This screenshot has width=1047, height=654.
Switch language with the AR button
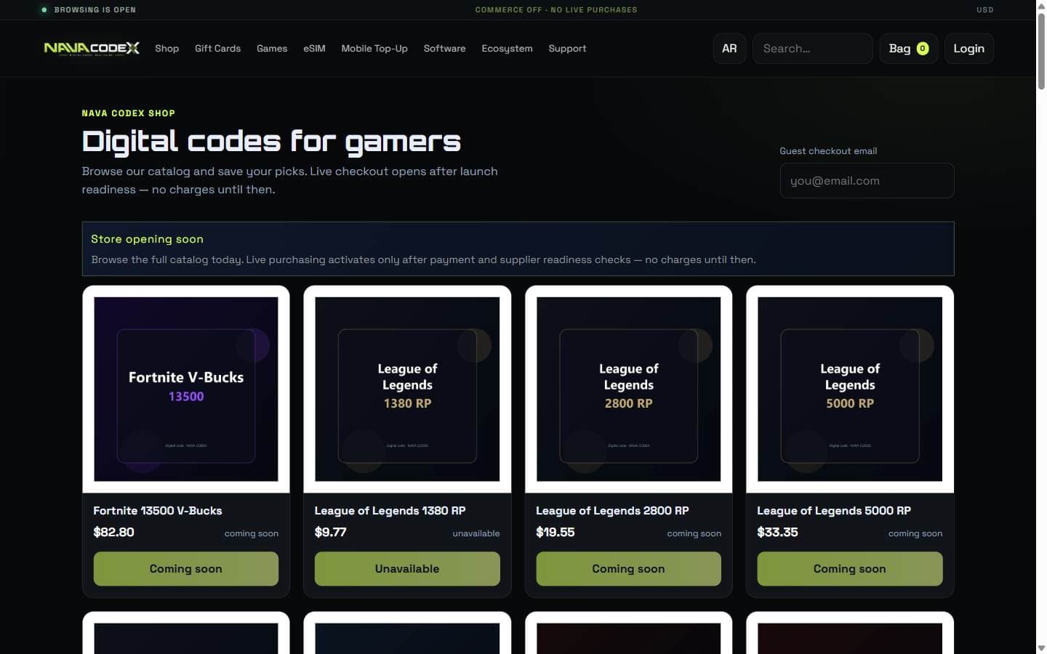point(729,49)
